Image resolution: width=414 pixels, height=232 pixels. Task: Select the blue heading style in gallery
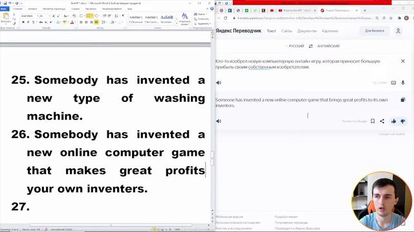pos(167,19)
